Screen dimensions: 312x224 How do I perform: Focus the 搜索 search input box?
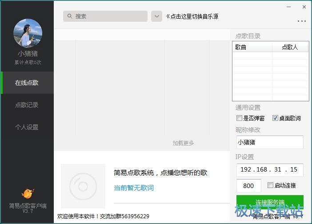tap(105, 16)
